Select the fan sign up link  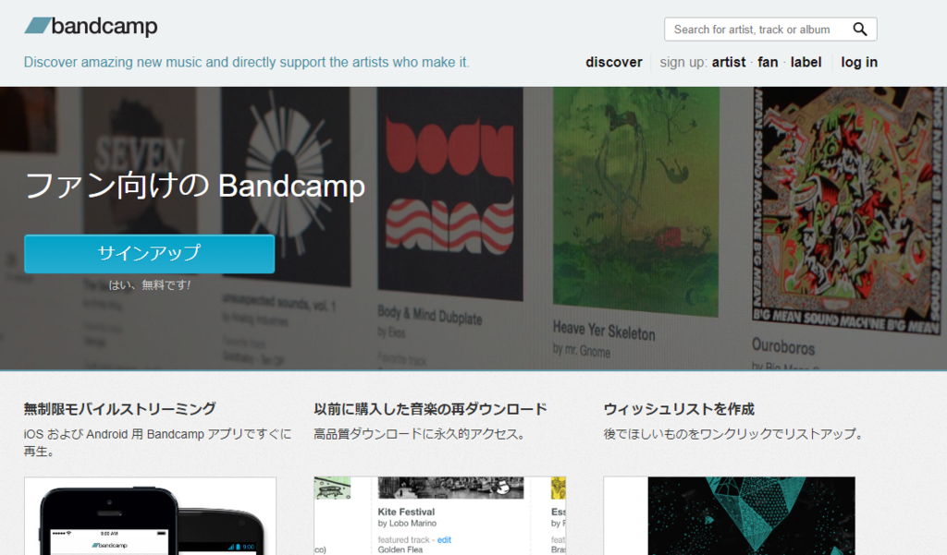[x=768, y=62]
